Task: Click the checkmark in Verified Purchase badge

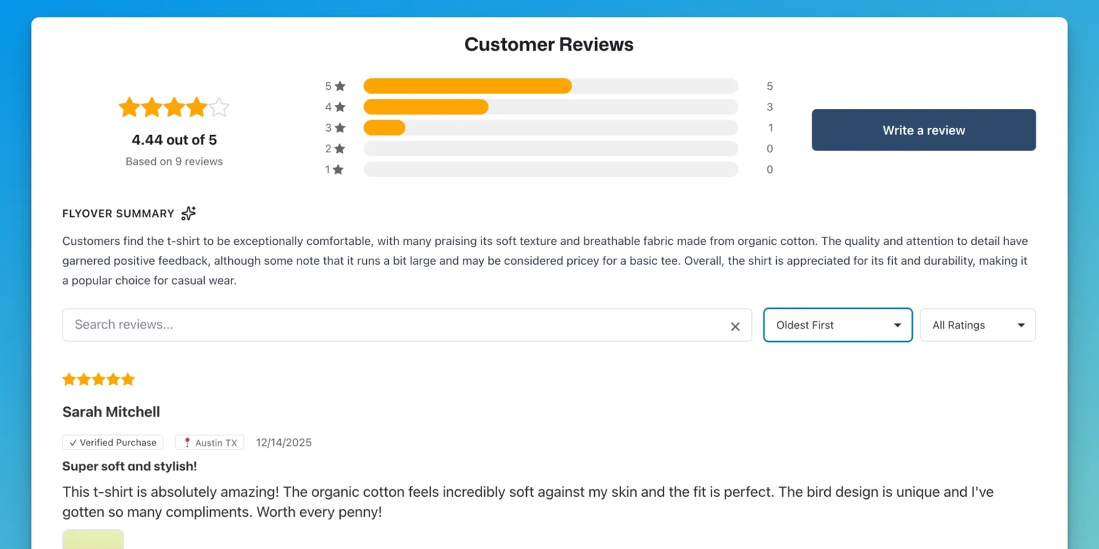Action: (73, 442)
